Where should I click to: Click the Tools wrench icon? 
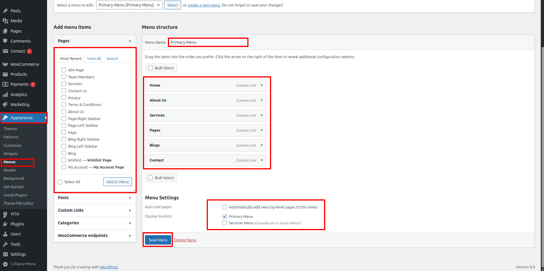[5, 244]
